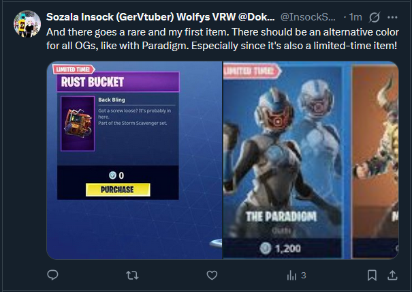View tweet analytics bar chart icon
Viewport: 412px width, 292px height.
click(291, 276)
